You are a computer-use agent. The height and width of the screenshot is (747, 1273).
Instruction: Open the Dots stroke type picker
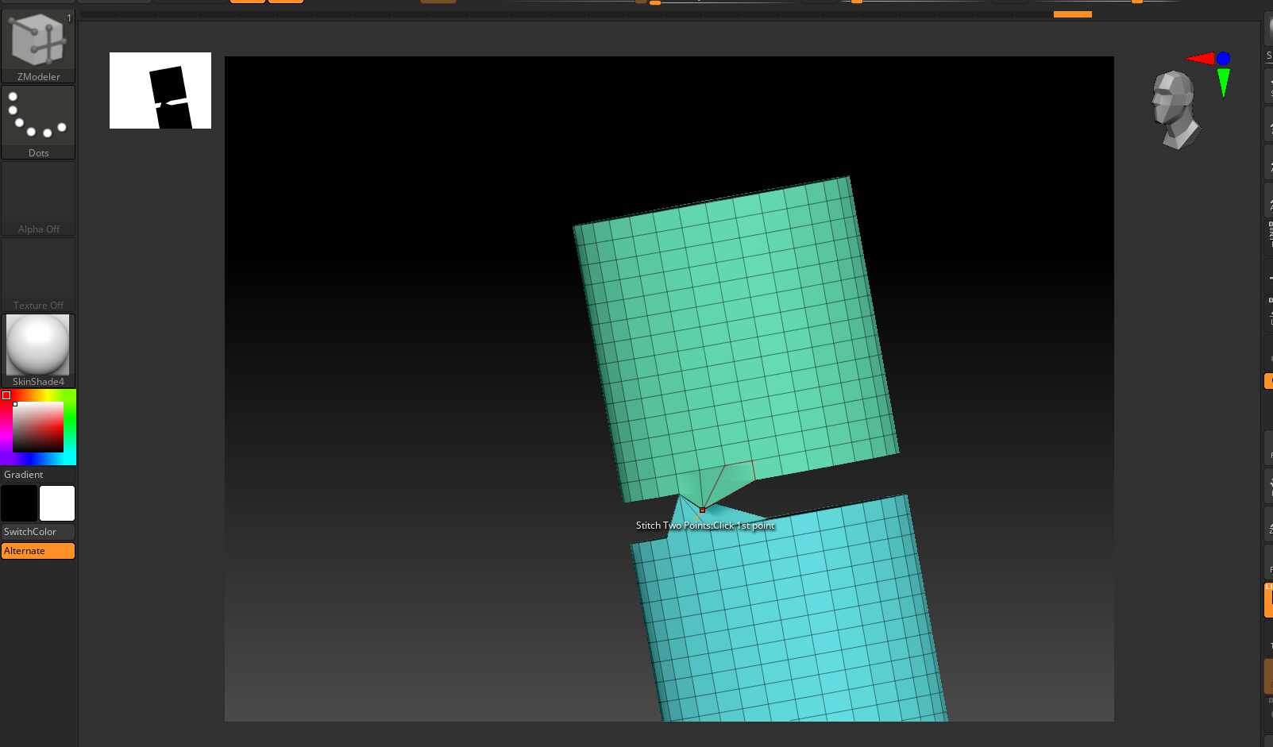[x=38, y=122]
